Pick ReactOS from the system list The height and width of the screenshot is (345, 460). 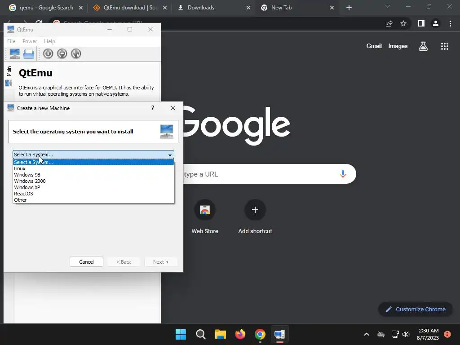coord(93,194)
